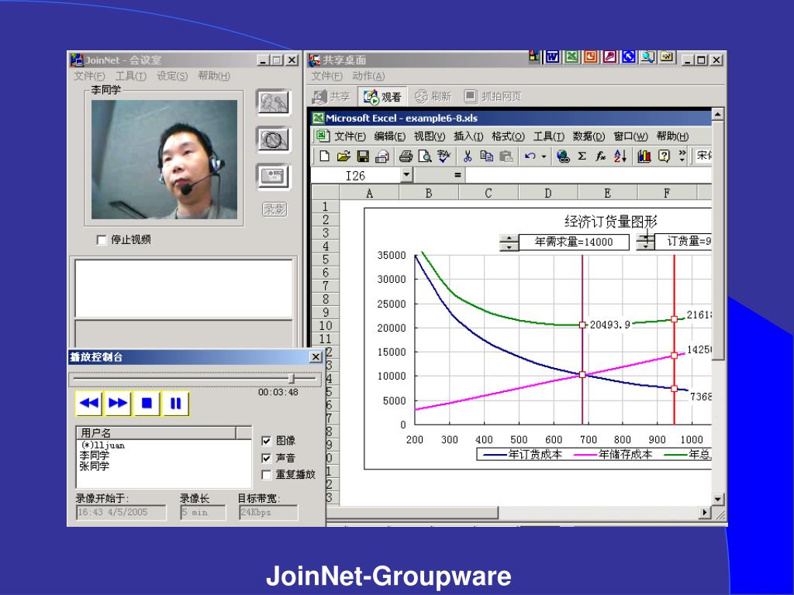Click the 订货量 spinner control

645,242
